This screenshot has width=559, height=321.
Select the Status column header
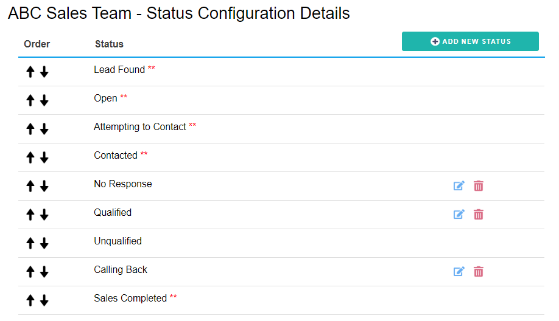(x=109, y=44)
